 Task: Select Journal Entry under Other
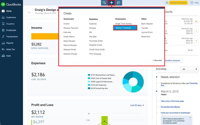(147, 32)
